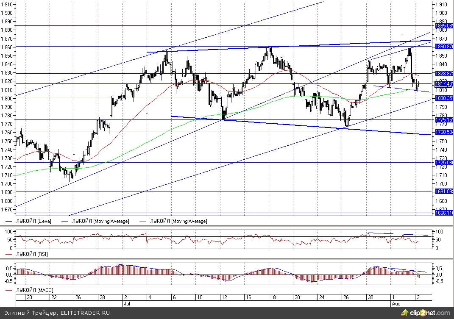Select the 1775.15 support level label
Image resolution: width=454 pixels, height=319 pixels.
tap(444, 120)
